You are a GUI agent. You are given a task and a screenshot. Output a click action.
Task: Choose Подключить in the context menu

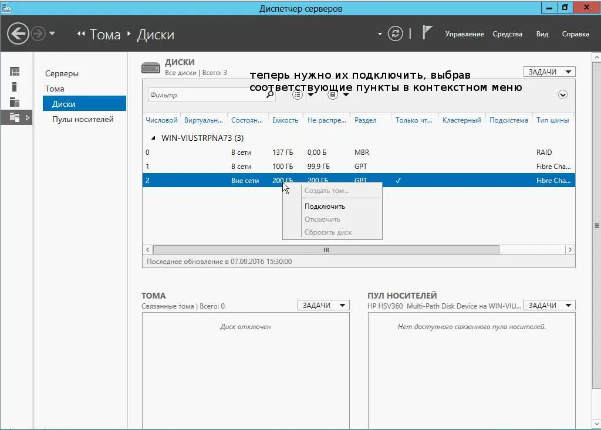[325, 206]
